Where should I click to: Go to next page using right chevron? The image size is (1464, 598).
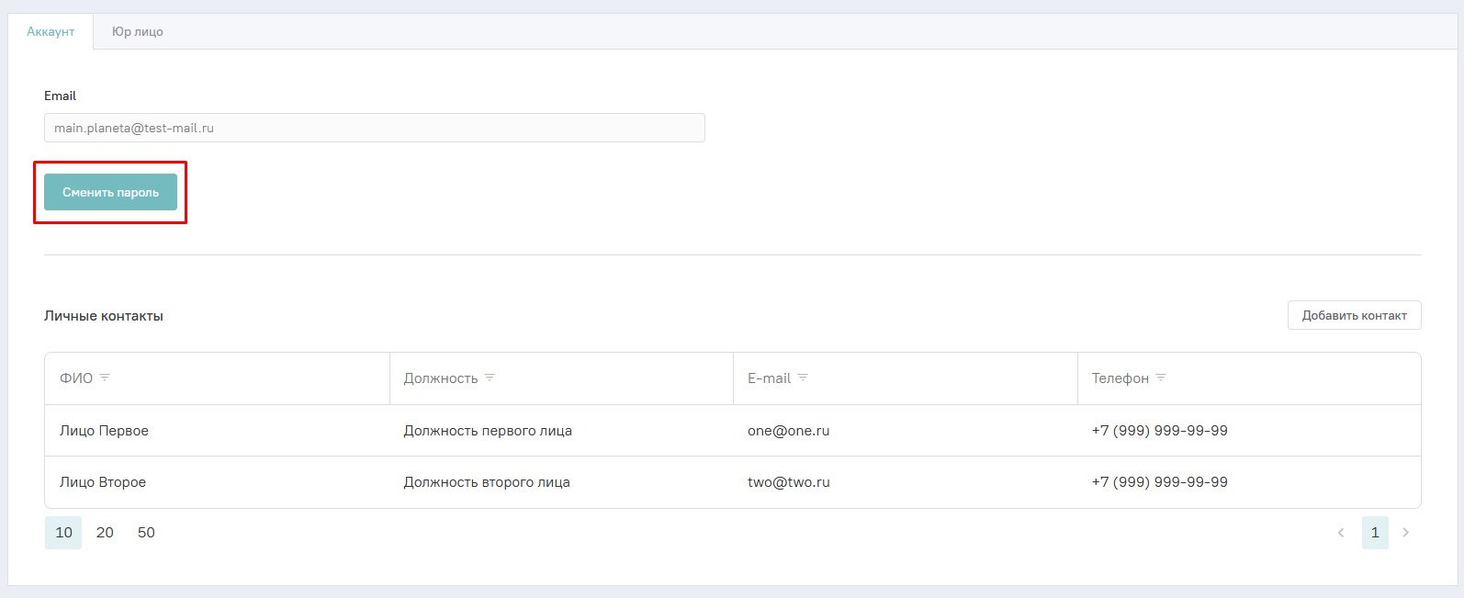(1405, 533)
